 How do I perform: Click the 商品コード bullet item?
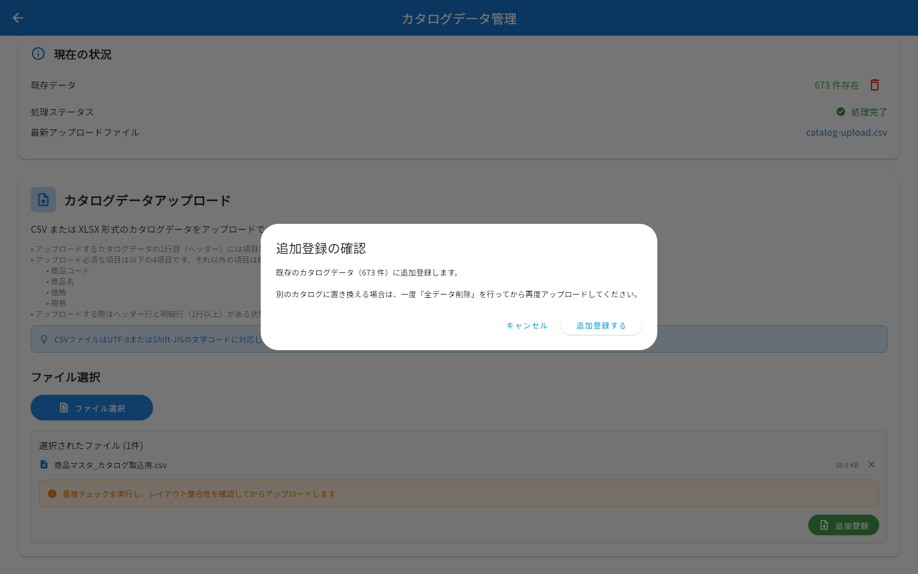point(70,270)
